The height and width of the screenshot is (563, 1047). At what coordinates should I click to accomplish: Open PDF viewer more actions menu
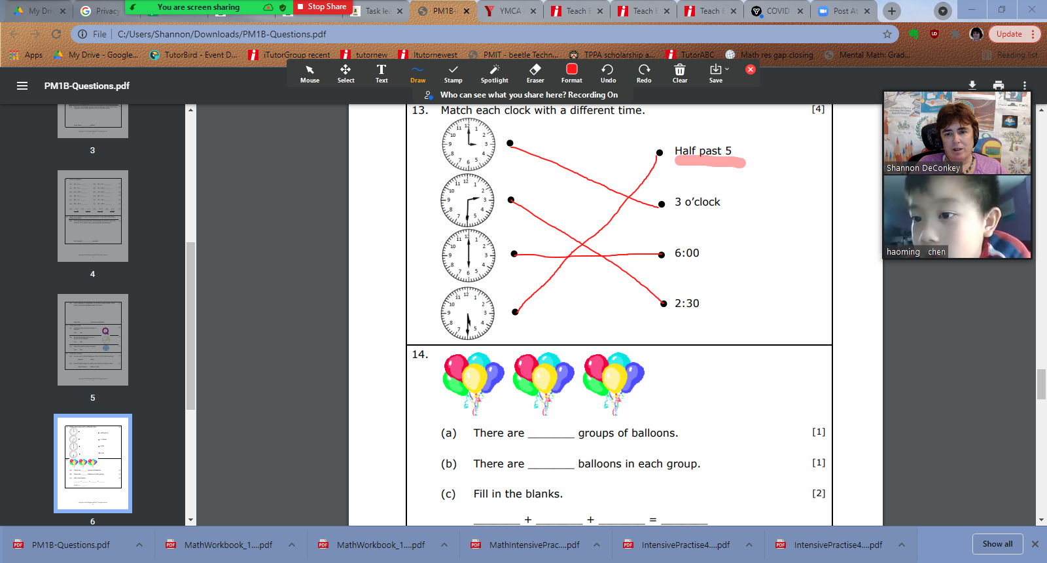(1025, 86)
